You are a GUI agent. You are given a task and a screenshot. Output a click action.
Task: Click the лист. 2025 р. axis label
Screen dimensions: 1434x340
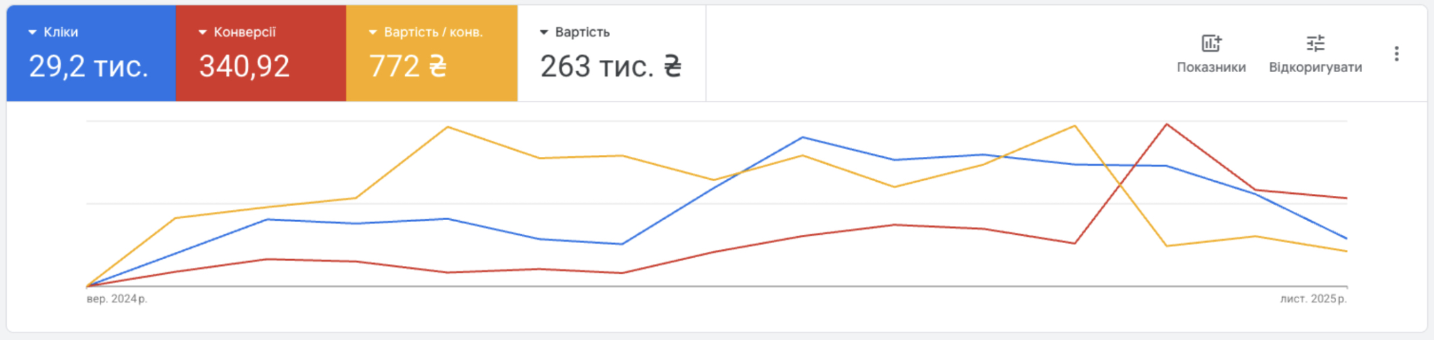coord(1313,299)
